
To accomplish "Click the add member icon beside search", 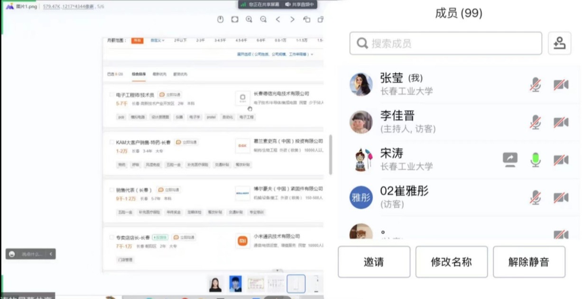I will coord(559,44).
